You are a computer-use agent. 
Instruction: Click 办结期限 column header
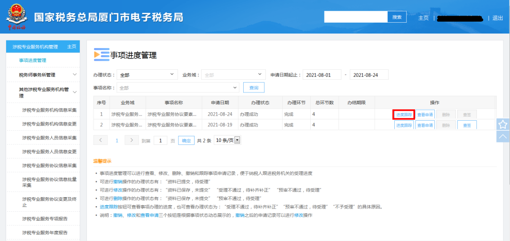point(357,103)
